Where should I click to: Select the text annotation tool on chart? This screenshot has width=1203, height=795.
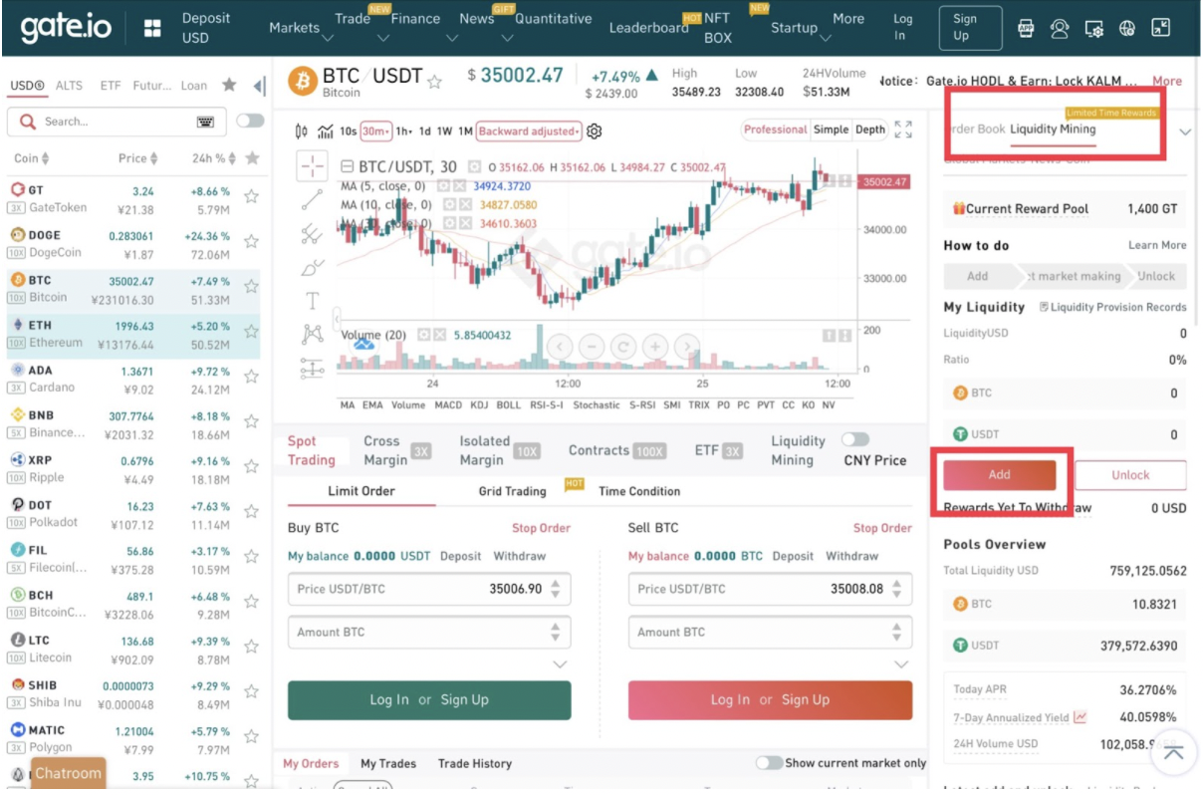pyautogui.click(x=312, y=301)
